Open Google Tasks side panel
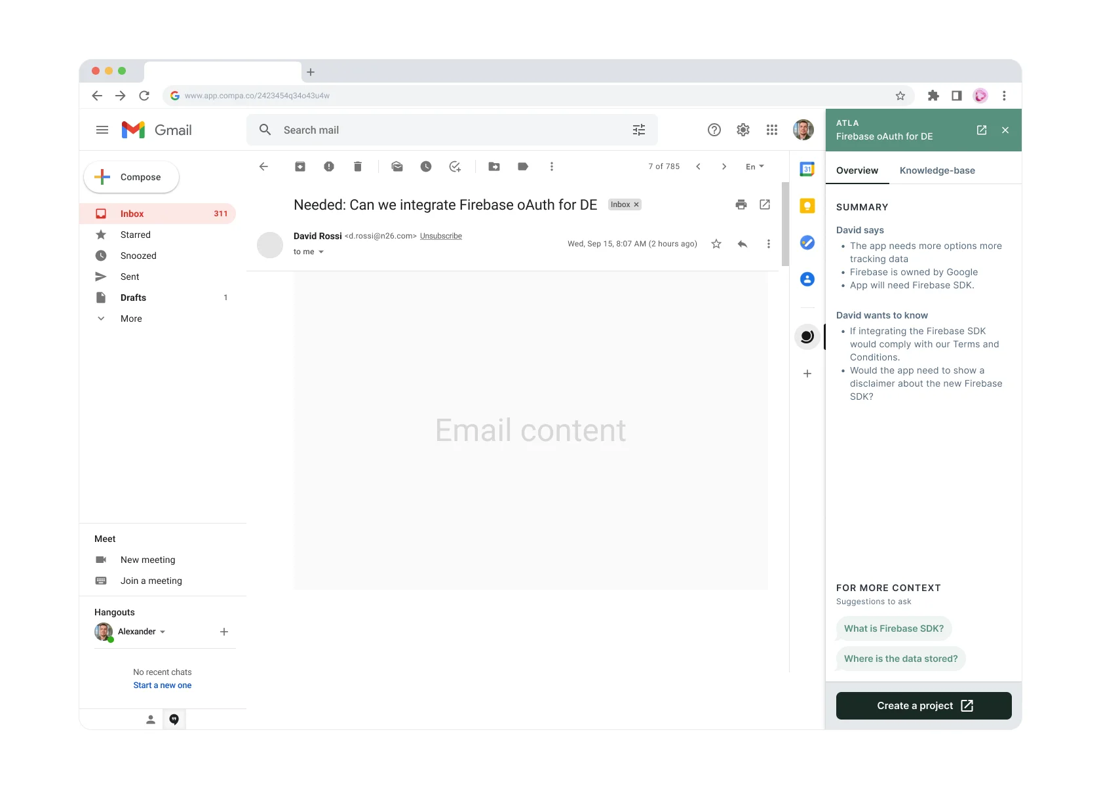The image size is (1101, 789). coord(807,242)
